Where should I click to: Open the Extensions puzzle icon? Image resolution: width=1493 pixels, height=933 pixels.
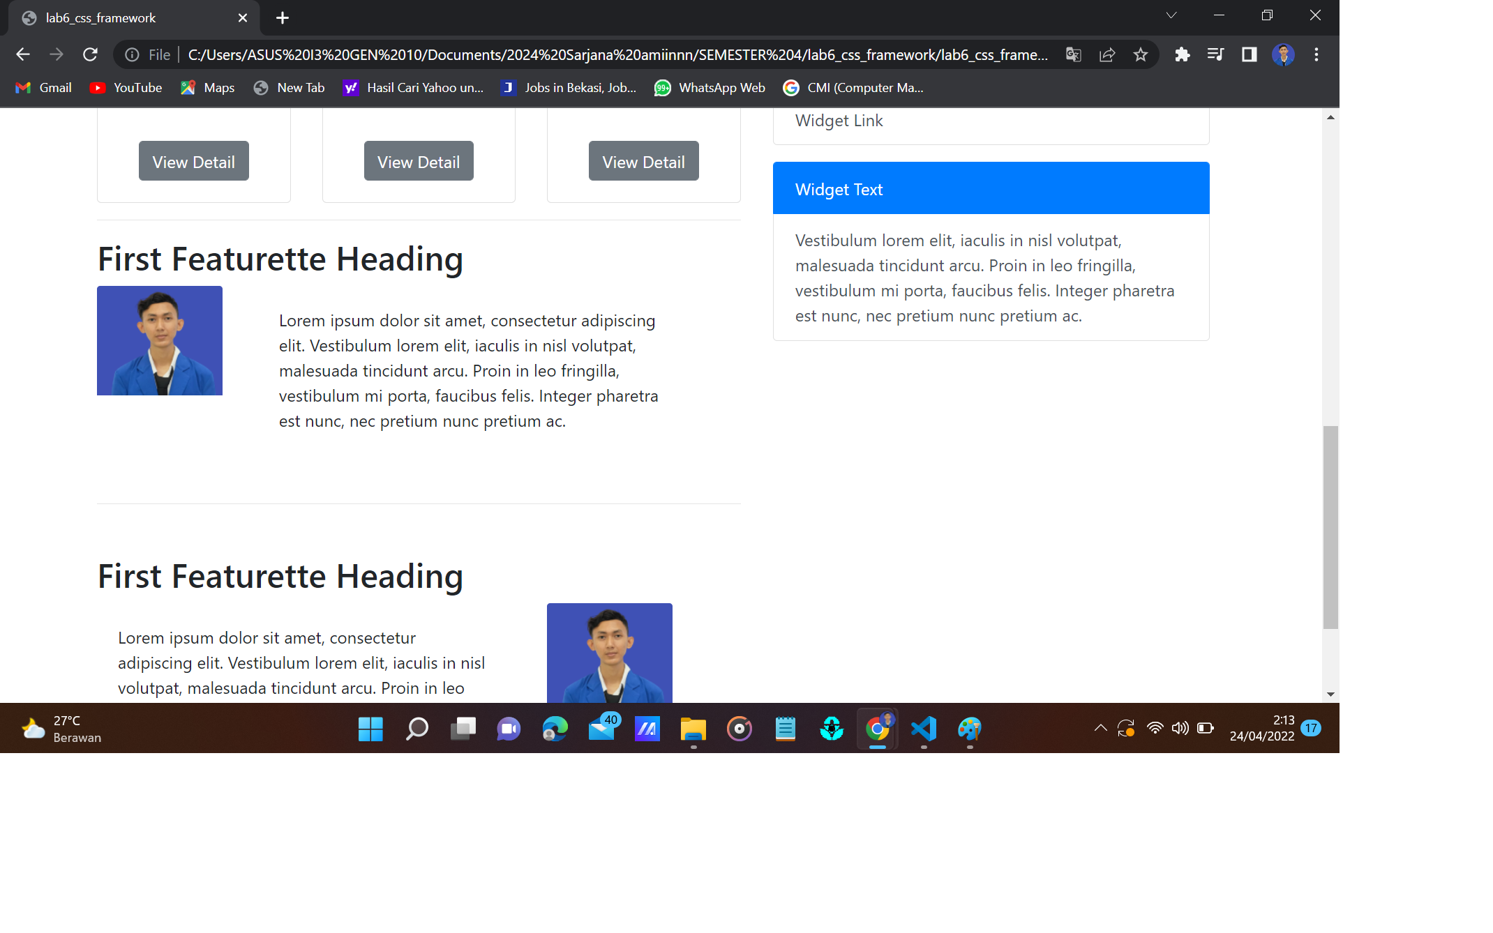(x=1182, y=54)
